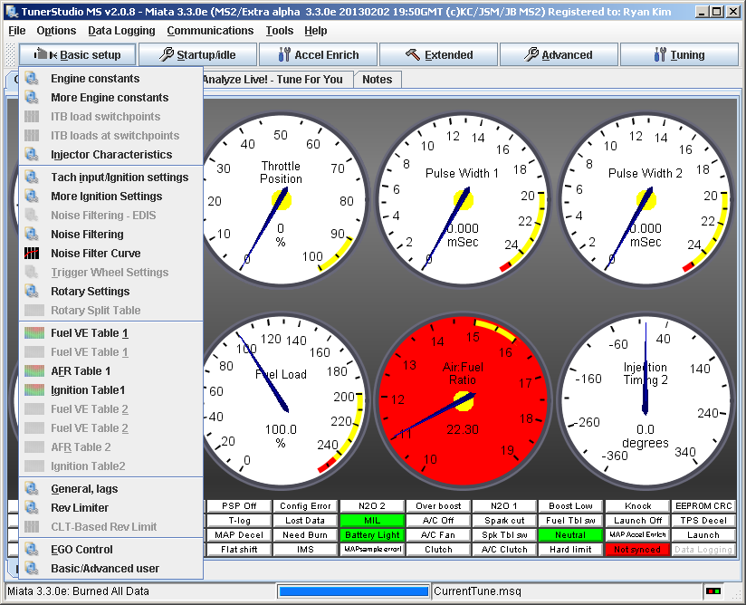Open Injector Characteristics settings
Viewport: 746px width, 605px height.
point(110,155)
